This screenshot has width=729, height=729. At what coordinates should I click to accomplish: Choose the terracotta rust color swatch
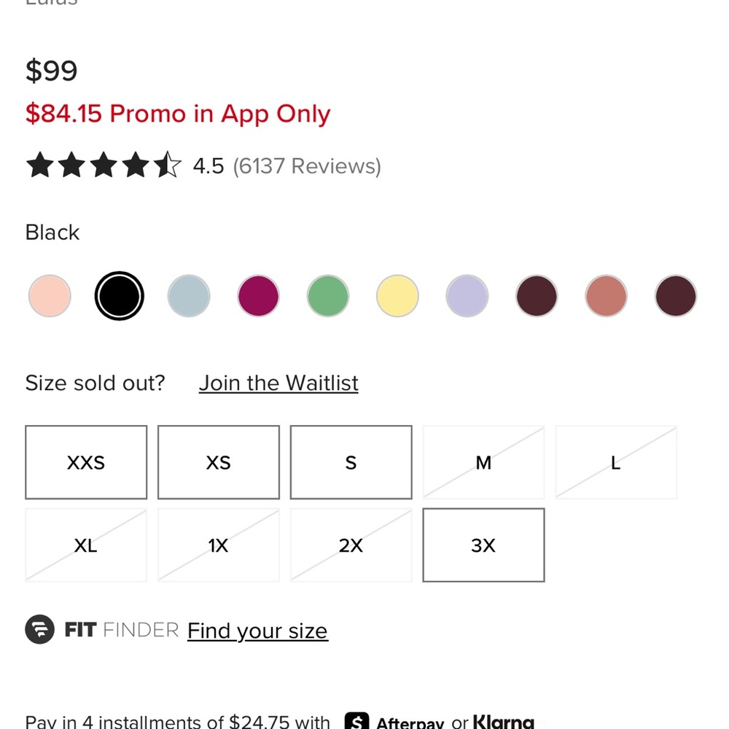606,296
